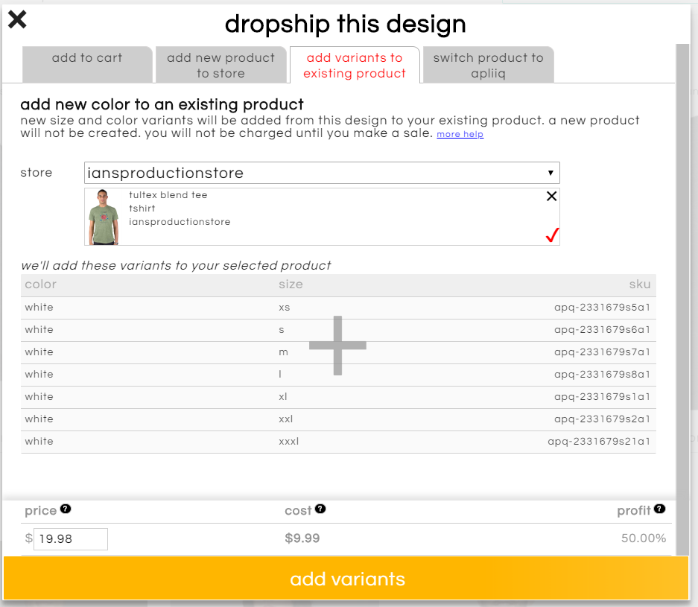Click inside the price input field
This screenshot has width=698, height=607.
70,538
